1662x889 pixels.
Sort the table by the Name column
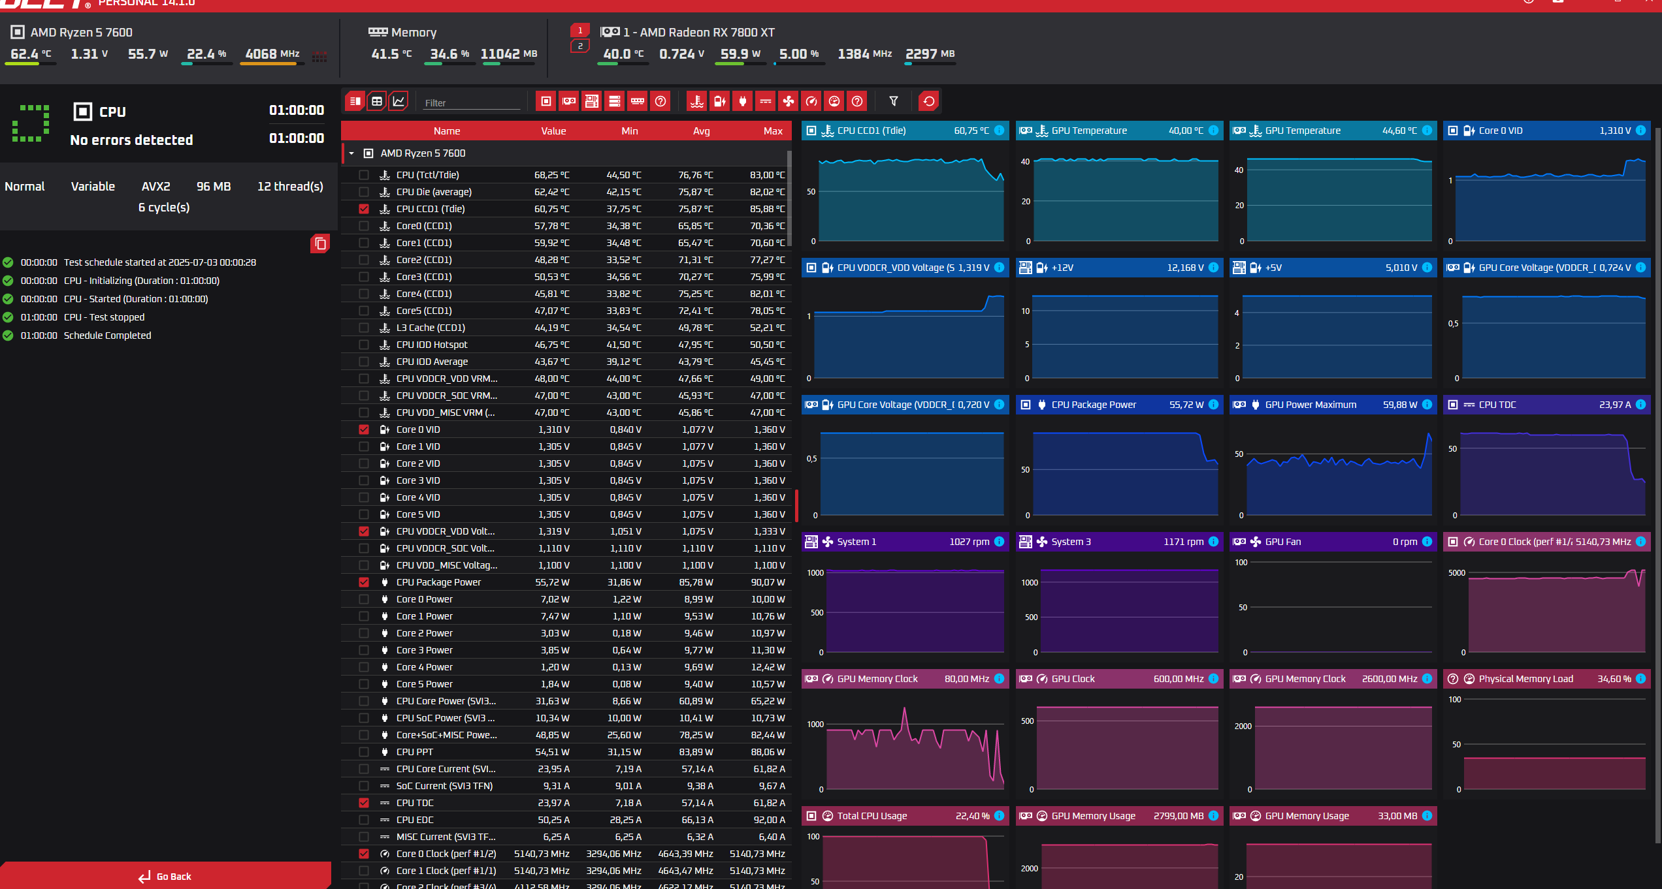[447, 131]
